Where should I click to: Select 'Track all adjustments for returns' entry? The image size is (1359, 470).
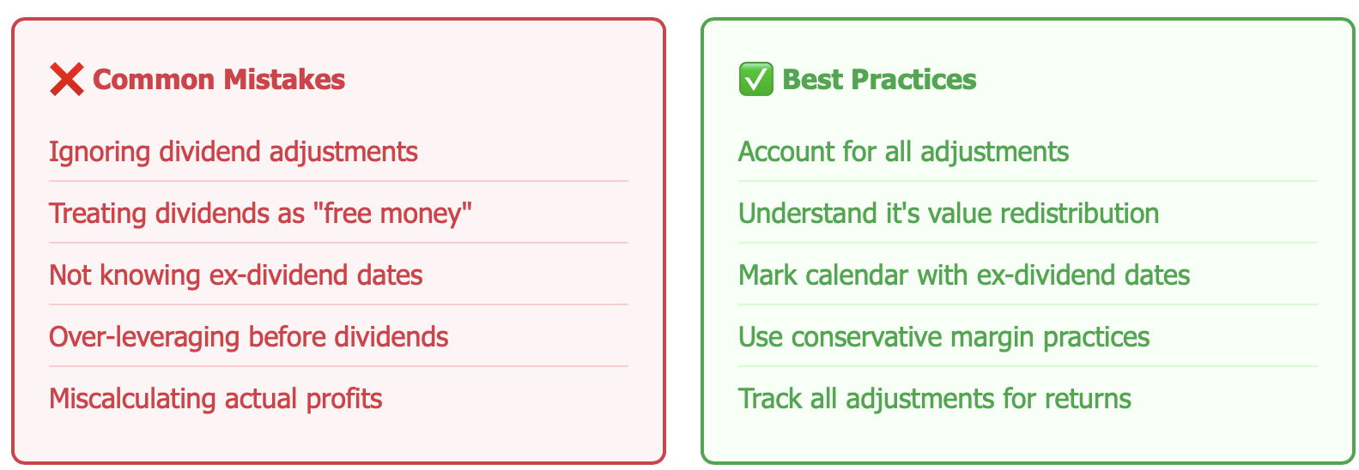tap(934, 399)
